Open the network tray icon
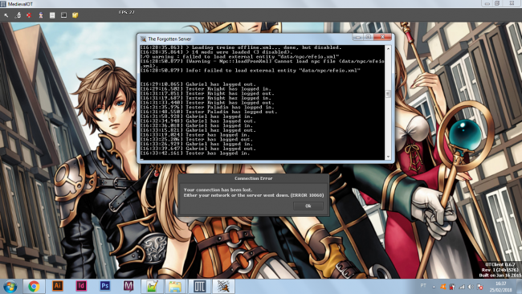Viewport: 522px width, 294px height. pos(462,287)
